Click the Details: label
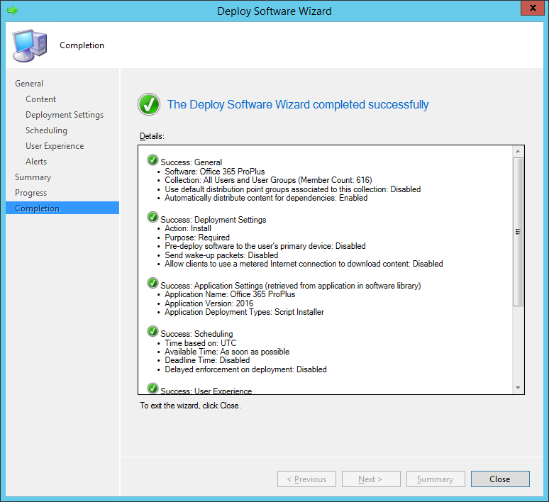The height and width of the screenshot is (502, 549). point(152,136)
